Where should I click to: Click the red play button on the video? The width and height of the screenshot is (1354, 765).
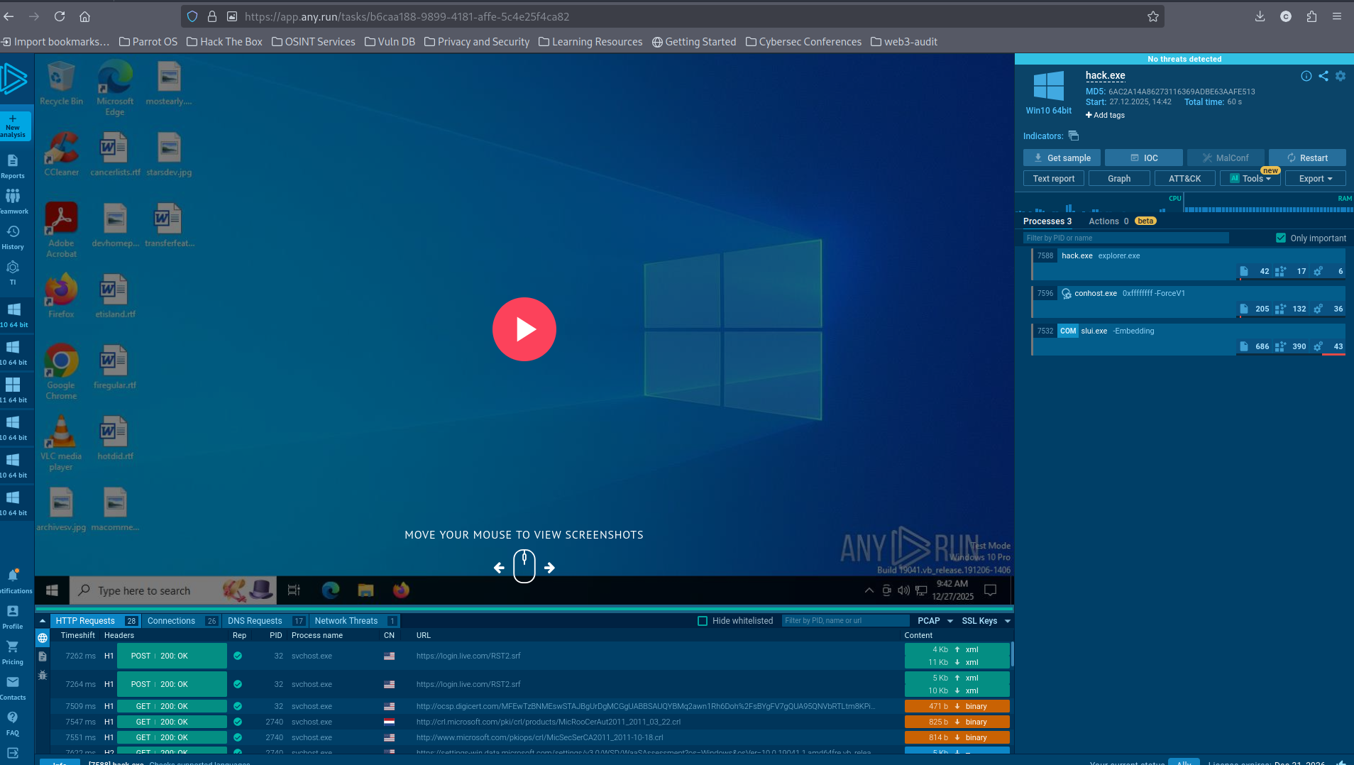524,329
